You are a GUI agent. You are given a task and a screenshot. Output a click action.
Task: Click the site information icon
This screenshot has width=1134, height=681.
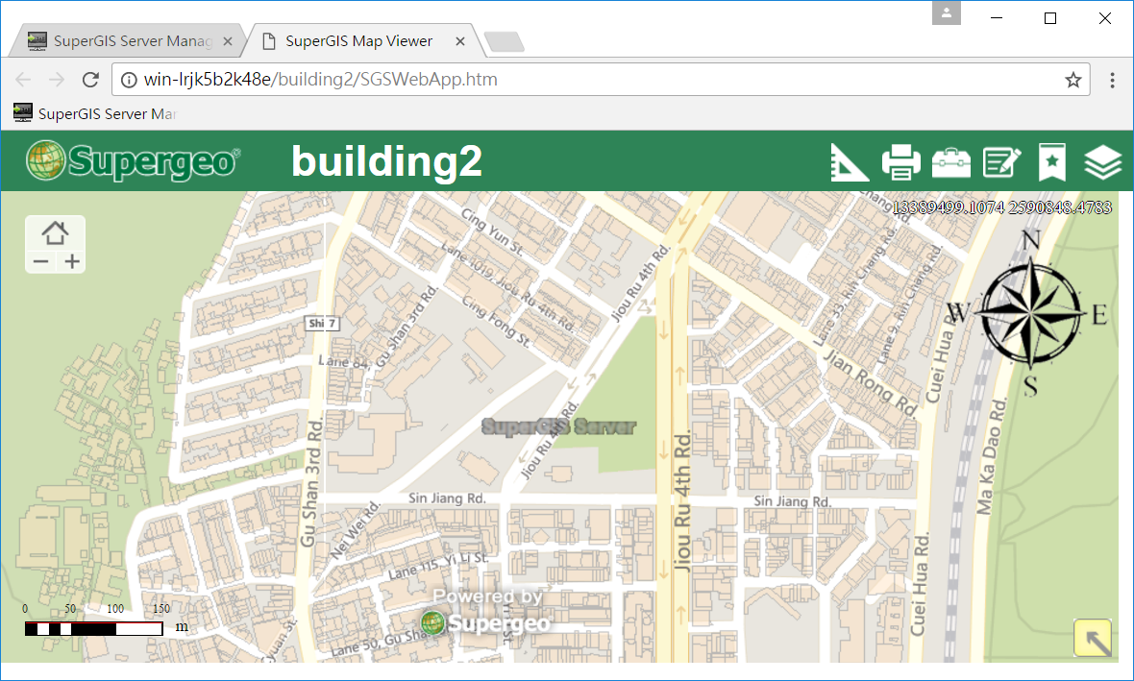(128, 80)
